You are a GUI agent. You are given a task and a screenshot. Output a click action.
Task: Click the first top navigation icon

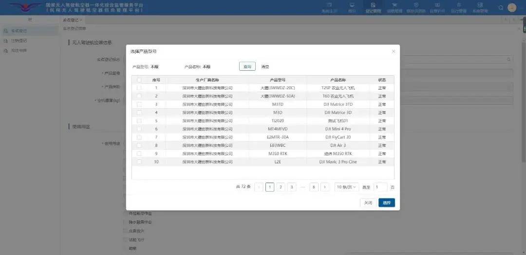[329, 5]
